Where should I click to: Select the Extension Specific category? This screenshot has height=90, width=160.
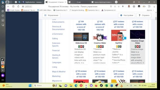(56, 44)
